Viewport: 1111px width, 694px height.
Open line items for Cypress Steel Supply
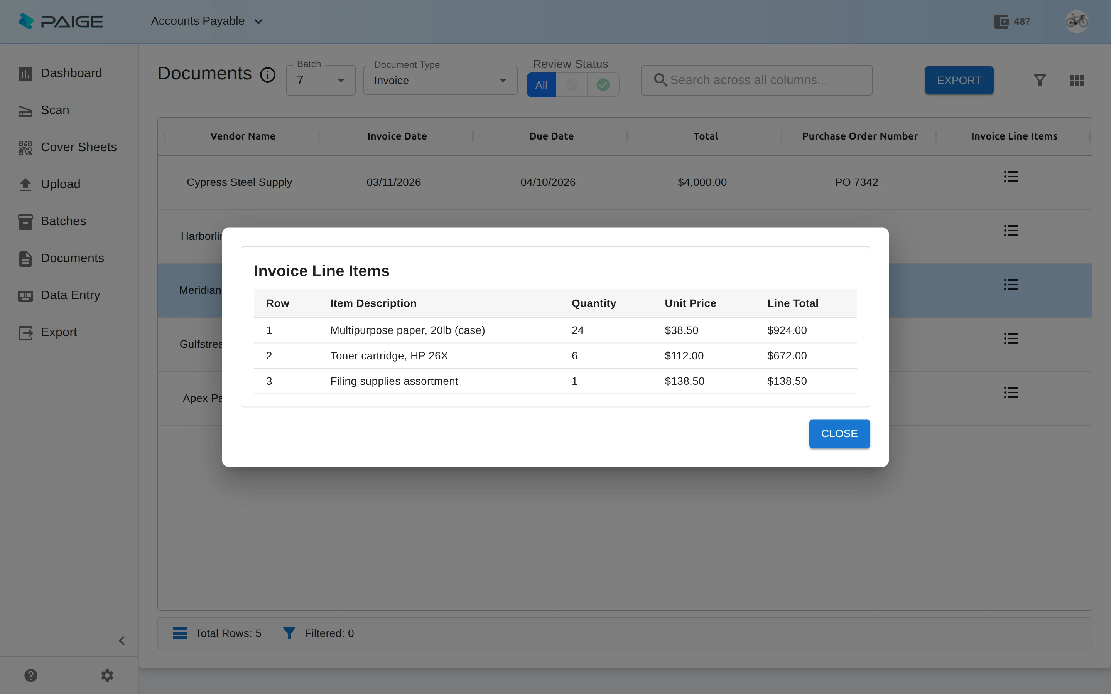click(1011, 177)
